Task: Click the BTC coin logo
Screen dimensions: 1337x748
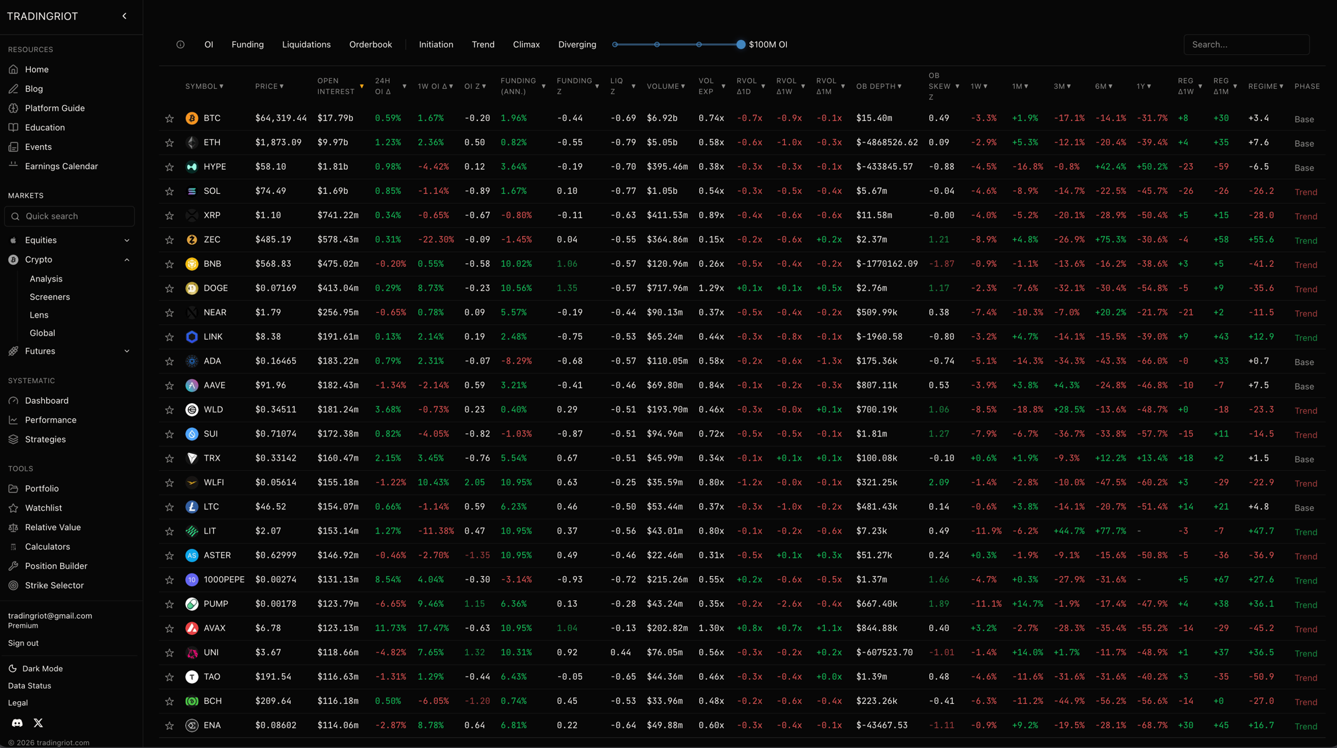Action: (x=192, y=118)
